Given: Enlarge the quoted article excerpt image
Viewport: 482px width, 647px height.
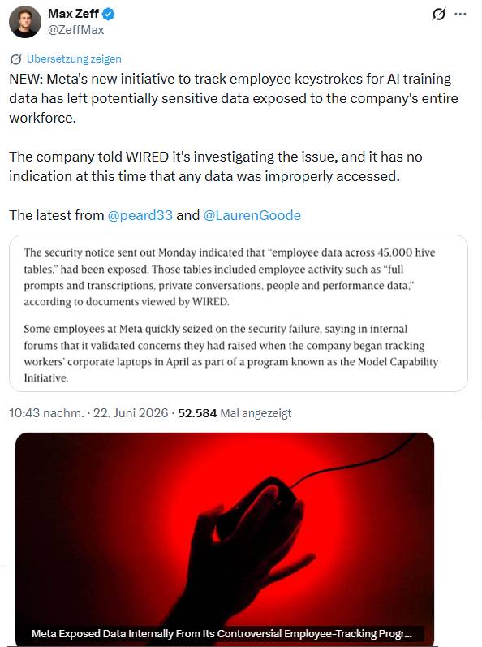Looking at the screenshot, I should [239, 313].
